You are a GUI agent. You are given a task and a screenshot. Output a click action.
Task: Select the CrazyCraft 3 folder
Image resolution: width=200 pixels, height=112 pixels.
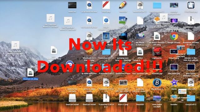191,98
